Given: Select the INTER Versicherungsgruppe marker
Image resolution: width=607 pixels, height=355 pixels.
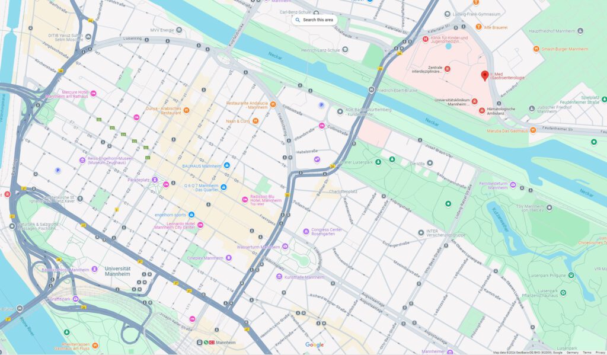Looking at the screenshot, I should click(421, 233).
